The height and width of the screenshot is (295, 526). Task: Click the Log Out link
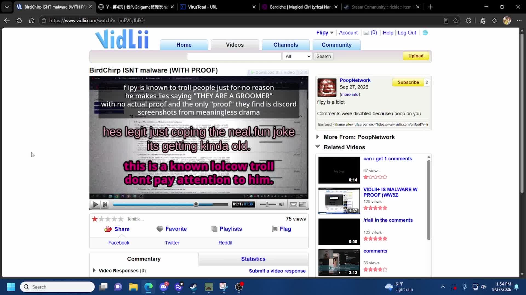(407, 33)
